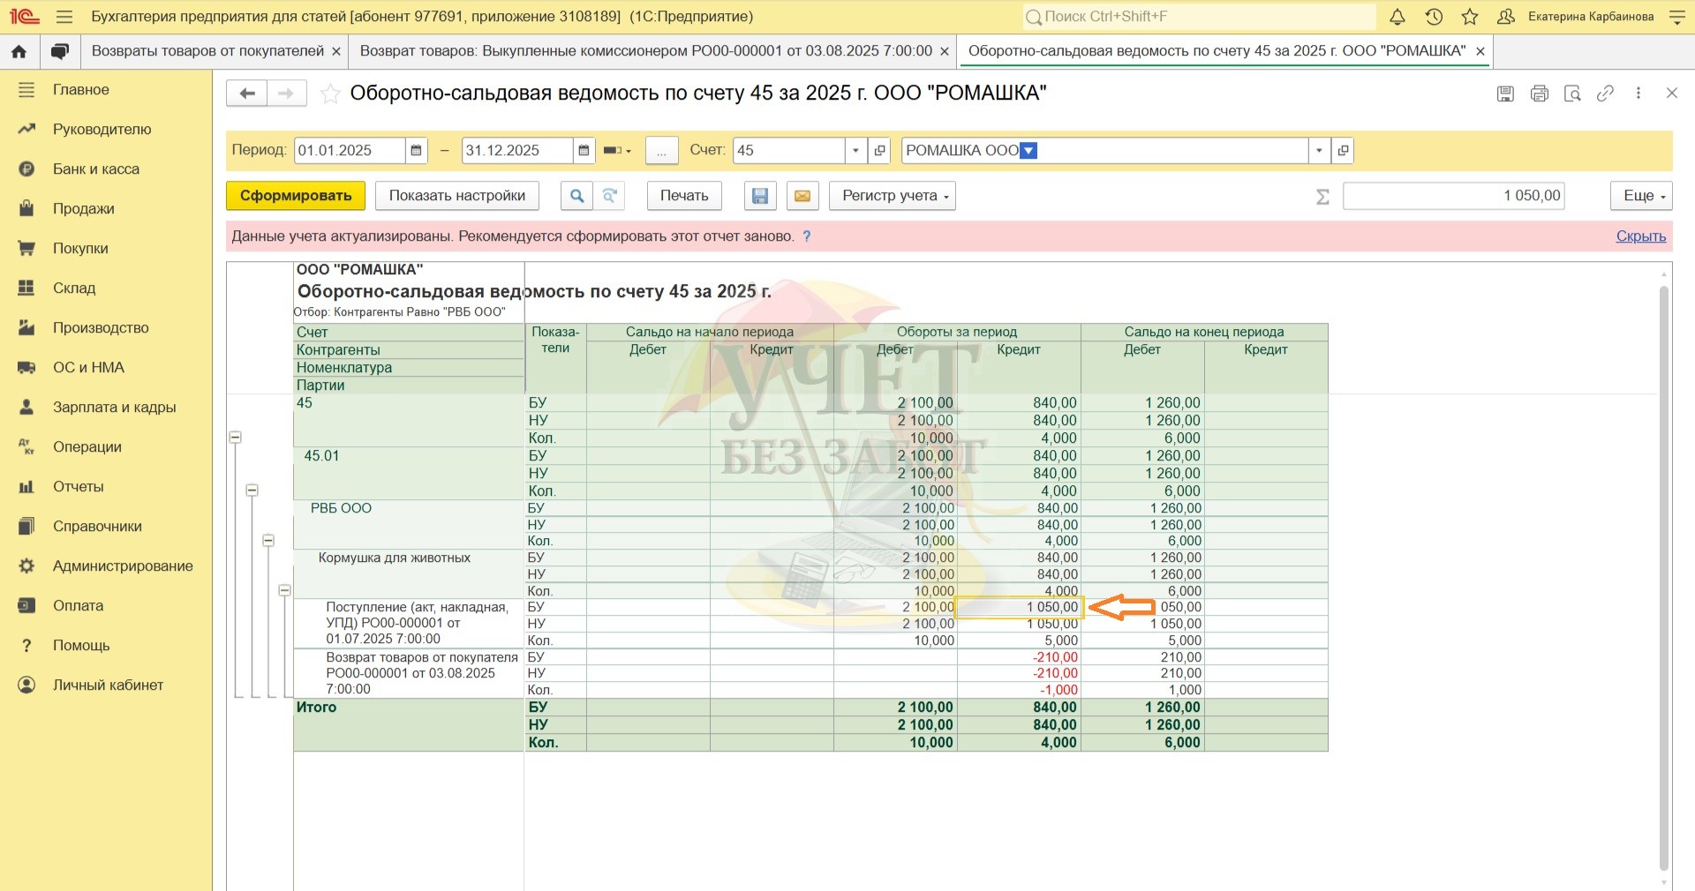Open the Счет account dropdown

coord(855,151)
